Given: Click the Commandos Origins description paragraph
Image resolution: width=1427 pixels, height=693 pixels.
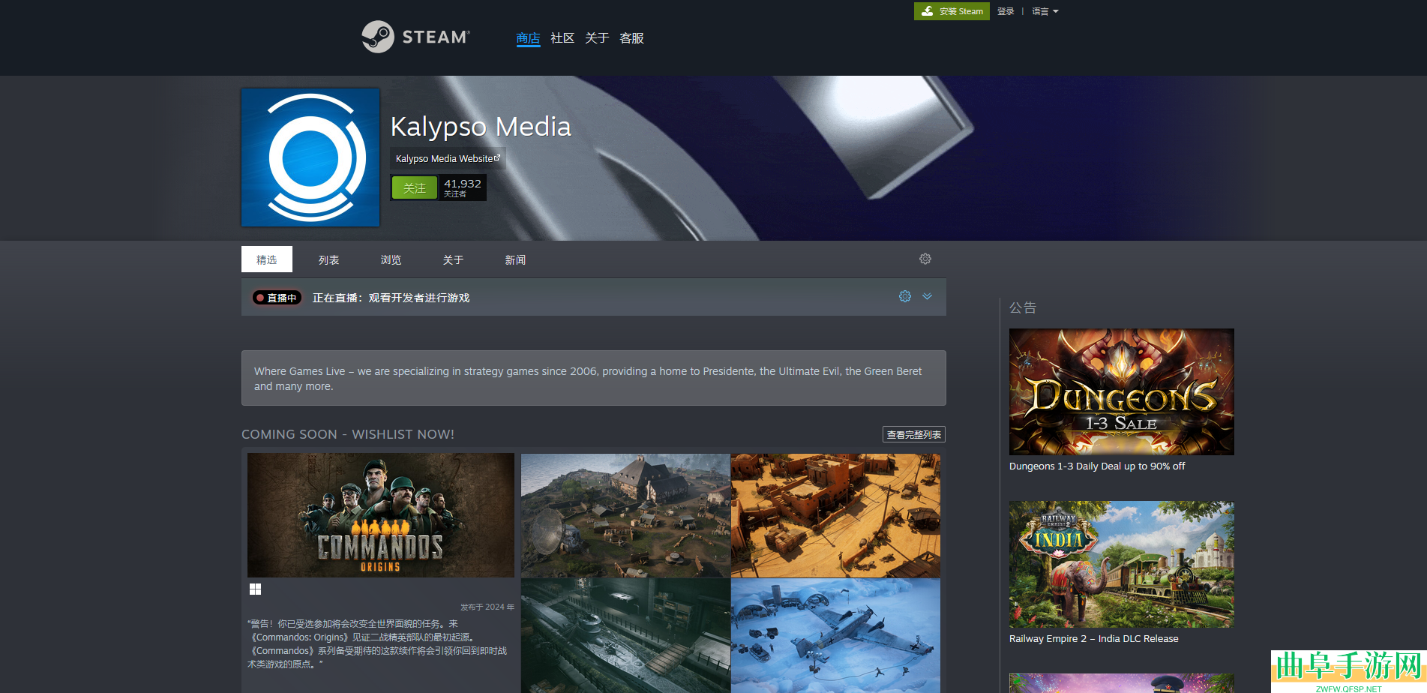Looking at the screenshot, I should coord(377,643).
